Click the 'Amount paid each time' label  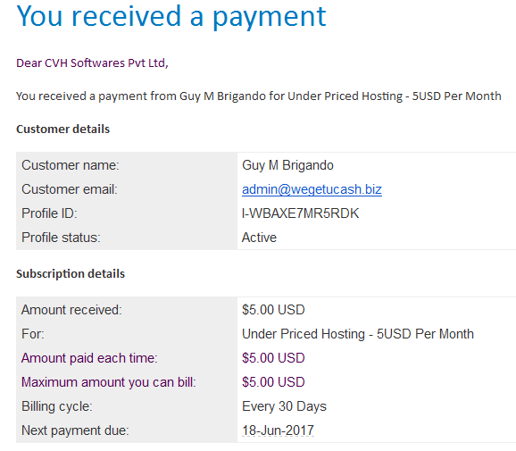pos(89,358)
